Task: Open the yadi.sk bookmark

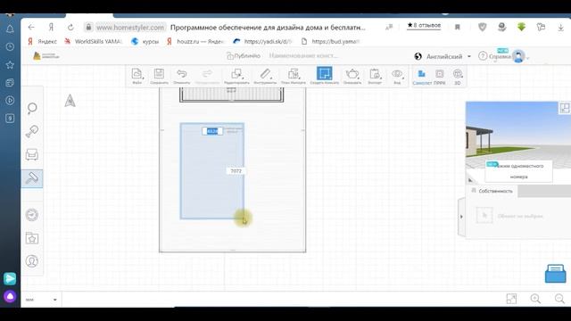Action: pos(263,42)
